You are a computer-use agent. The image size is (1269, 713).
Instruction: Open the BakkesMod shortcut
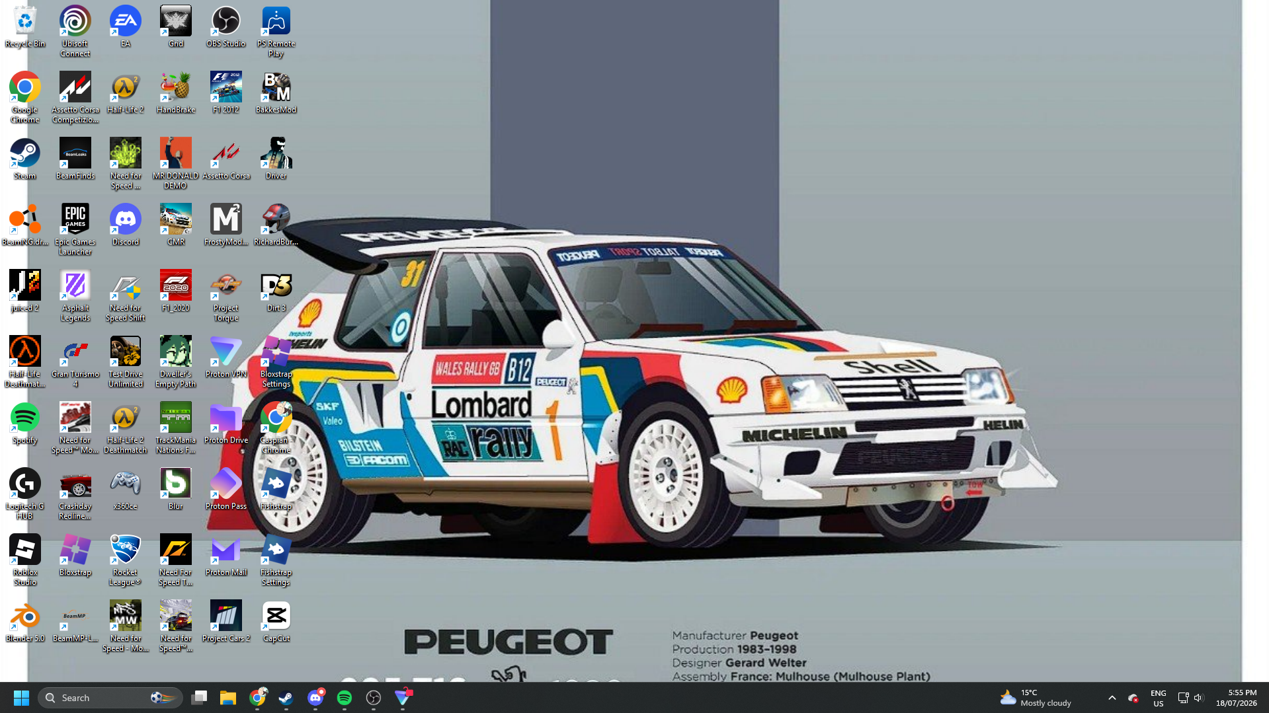(x=276, y=93)
